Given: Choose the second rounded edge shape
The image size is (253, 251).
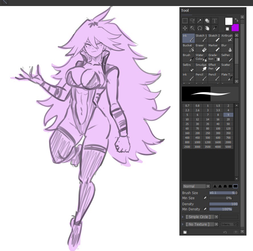Looking at the screenshot, I should click(x=220, y=186).
